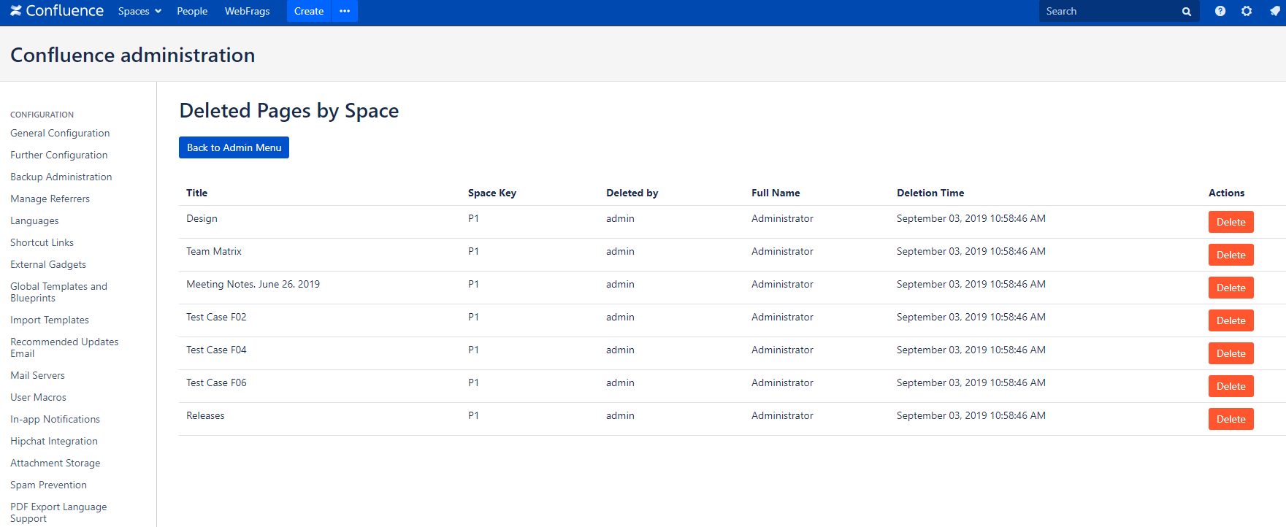Image resolution: width=1286 pixels, height=527 pixels.
Task: Click Administrator in the Team Matrix row
Action: click(x=782, y=251)
